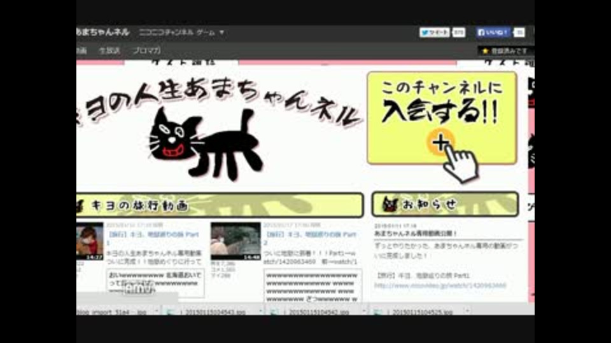The height and width of the screenshot is (343, 611).
Task: Open the ブロマガ tab
Action: (146, 51)
